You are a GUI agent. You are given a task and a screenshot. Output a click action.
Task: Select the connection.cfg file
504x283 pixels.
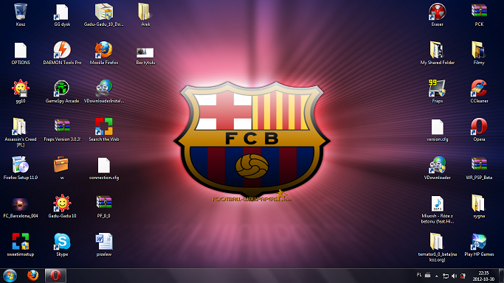click(x=104, y=165)
